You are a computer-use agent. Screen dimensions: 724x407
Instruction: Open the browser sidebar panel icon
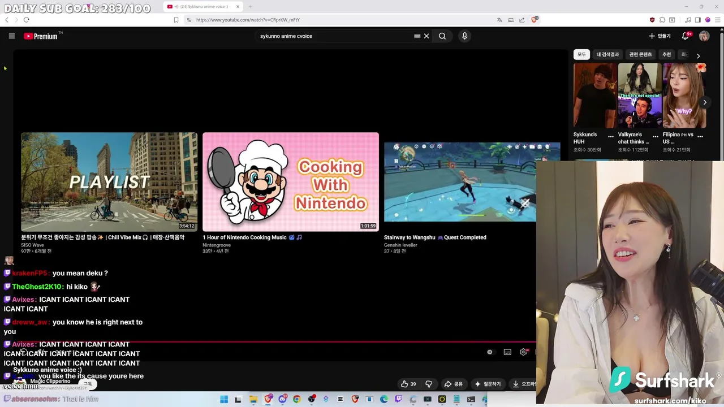[x=697, y=20]
